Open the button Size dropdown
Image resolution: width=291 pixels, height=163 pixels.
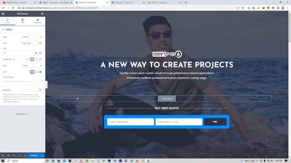coord(32,66)
